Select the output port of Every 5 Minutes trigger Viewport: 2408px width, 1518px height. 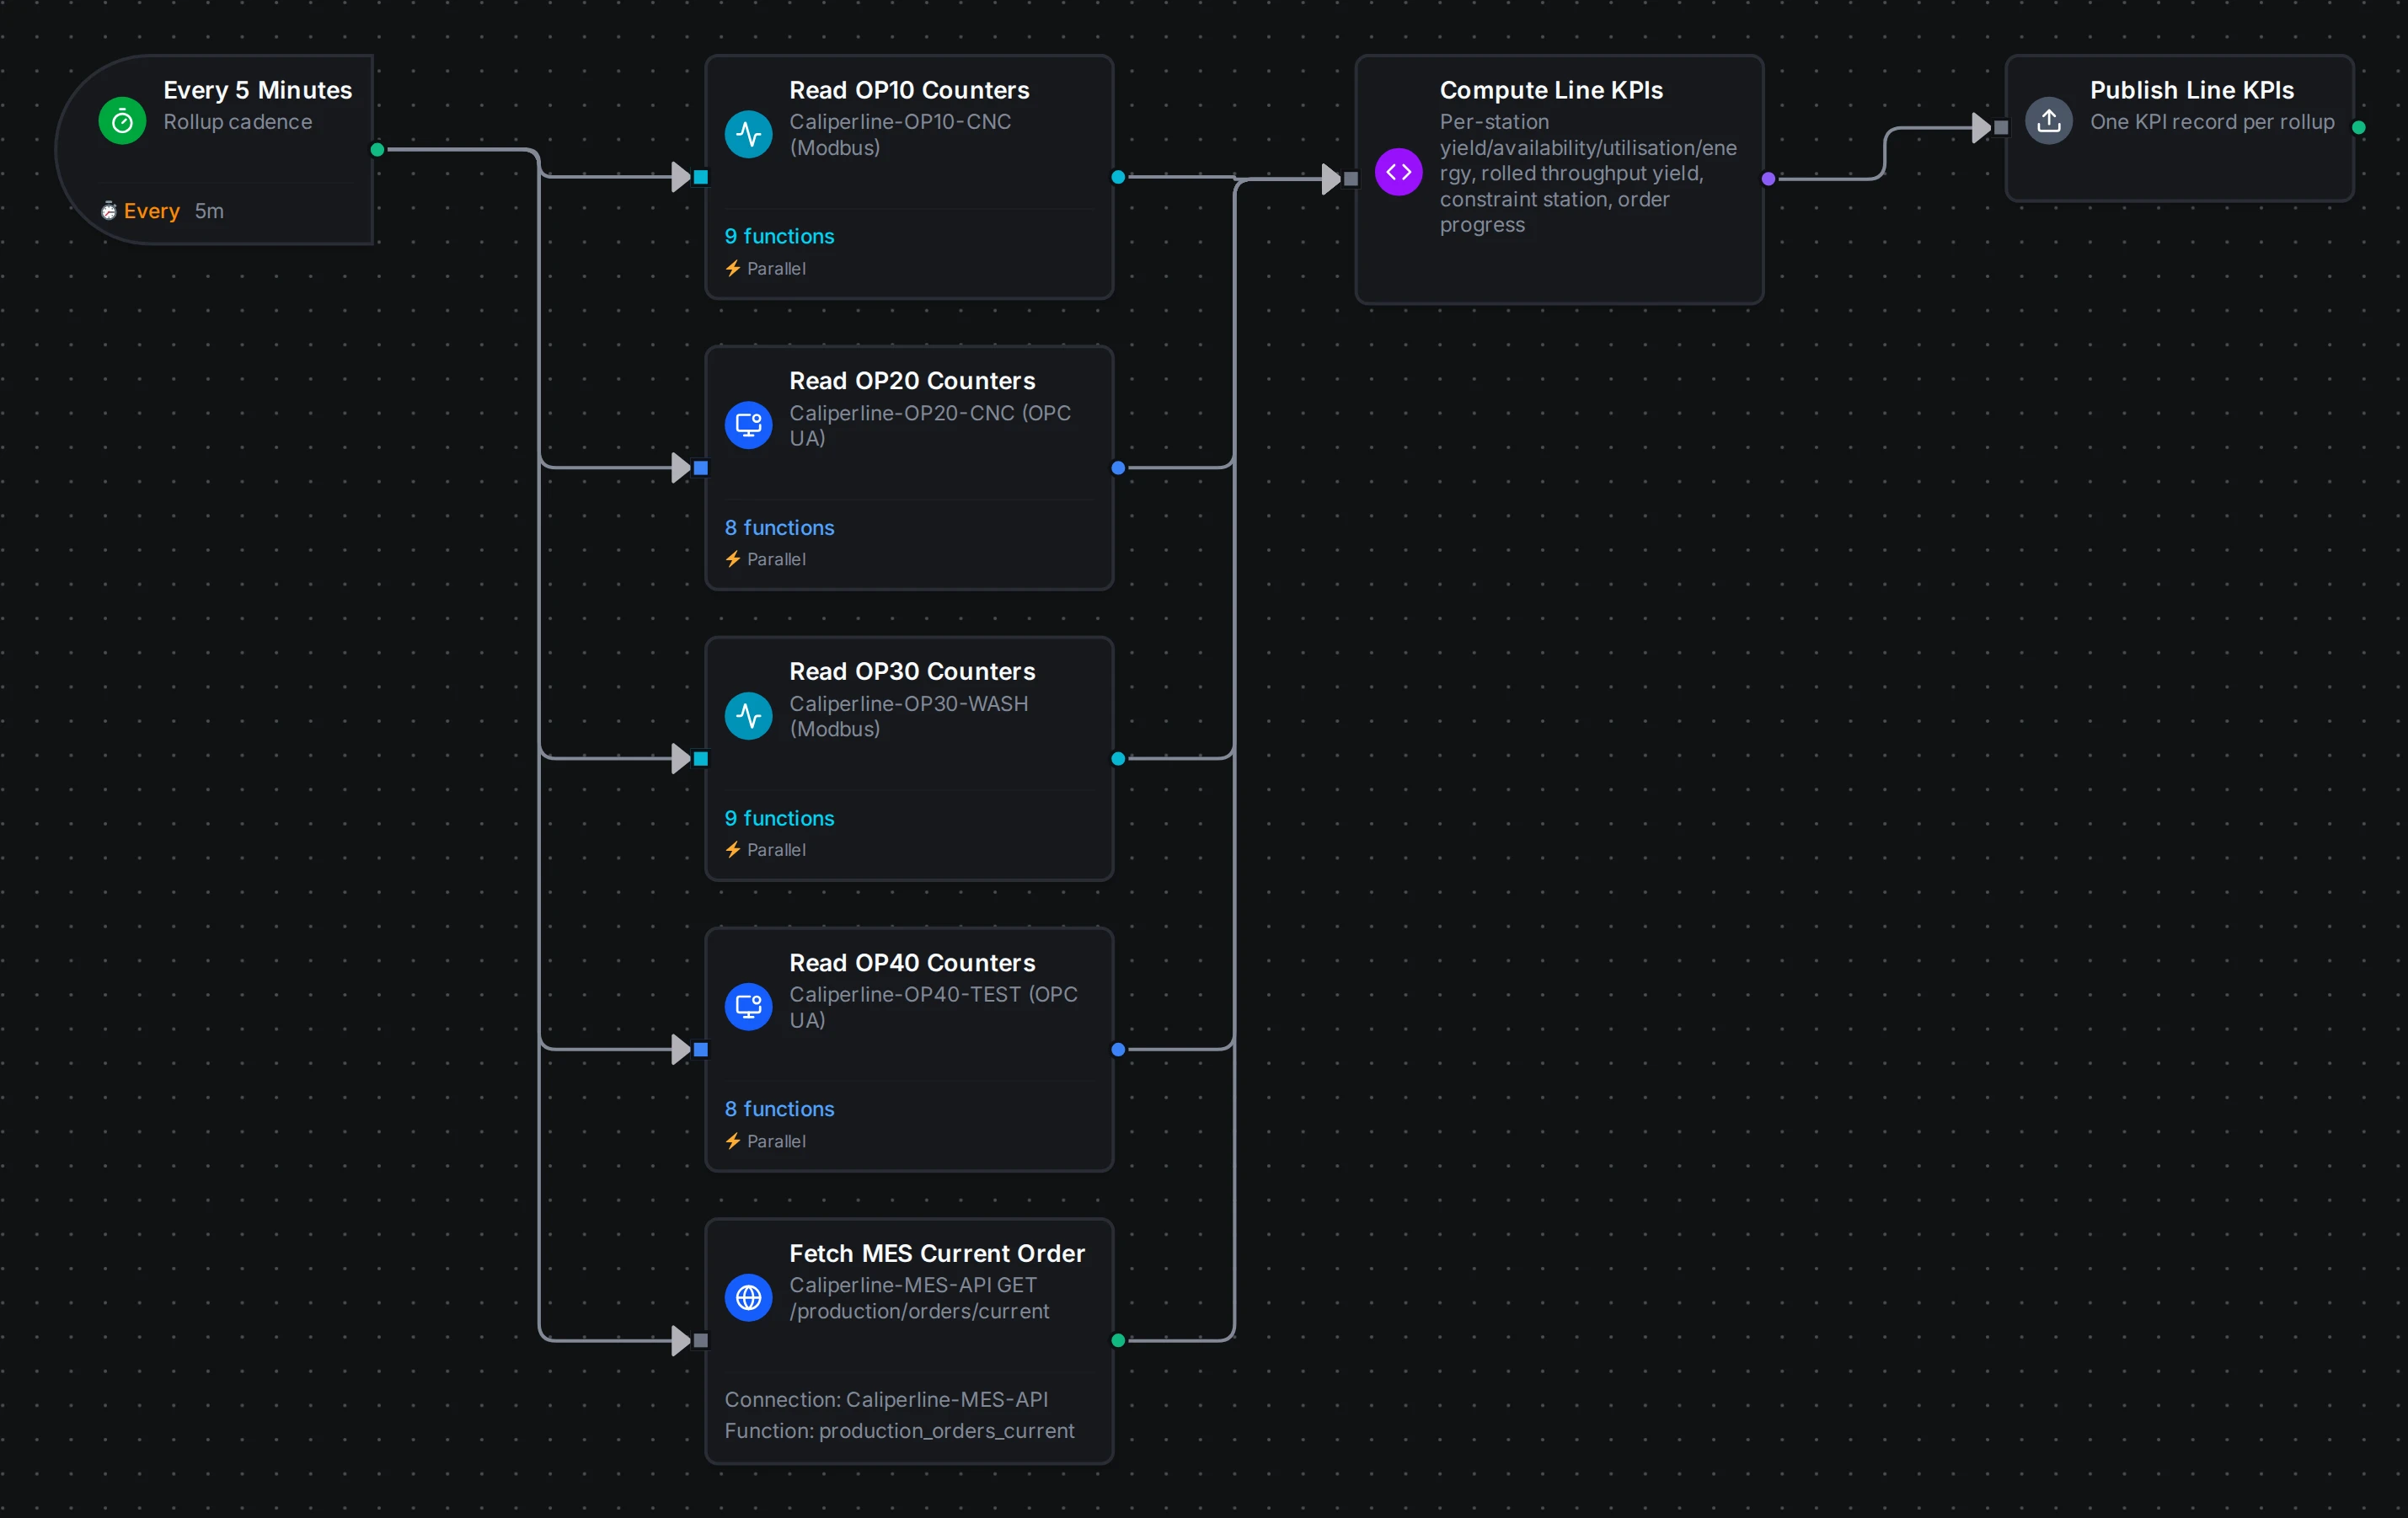[377, 150]
